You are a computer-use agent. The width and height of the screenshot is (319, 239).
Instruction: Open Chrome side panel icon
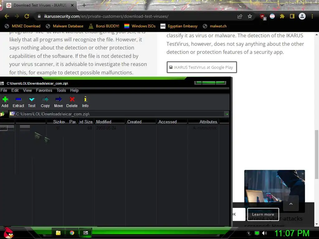[x=292, y=16]
